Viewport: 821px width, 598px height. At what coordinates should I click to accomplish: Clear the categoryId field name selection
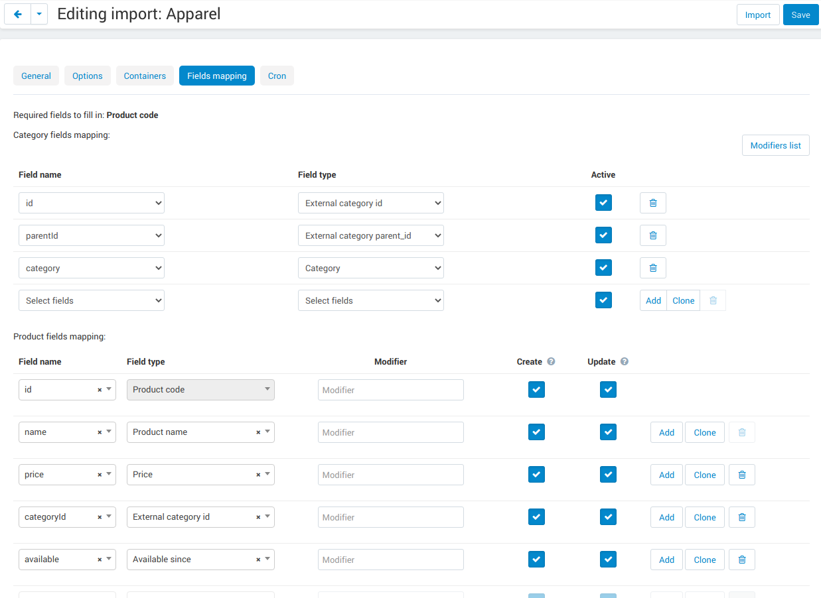tap(100, 517)
